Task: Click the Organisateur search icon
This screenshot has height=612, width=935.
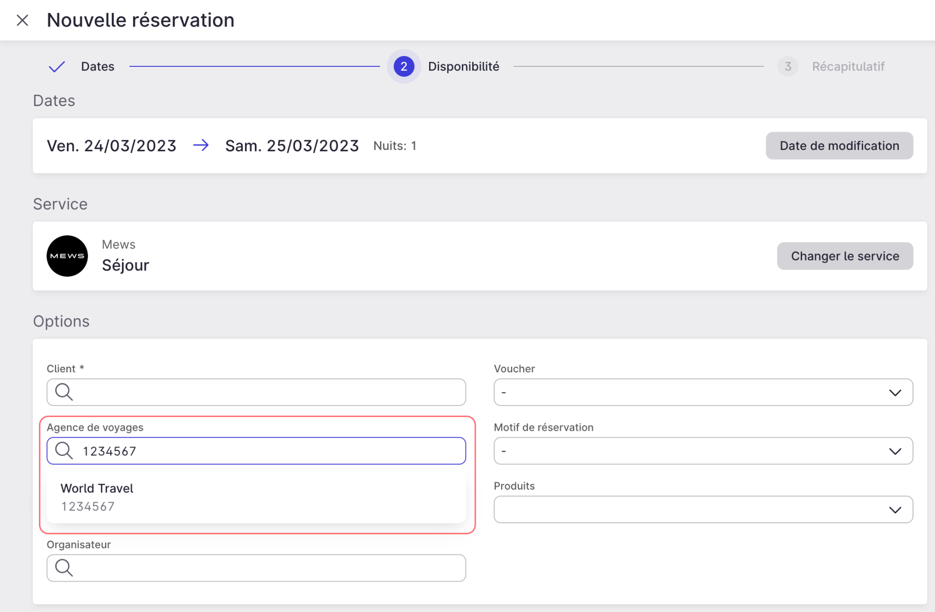Action: click(64, 568)
